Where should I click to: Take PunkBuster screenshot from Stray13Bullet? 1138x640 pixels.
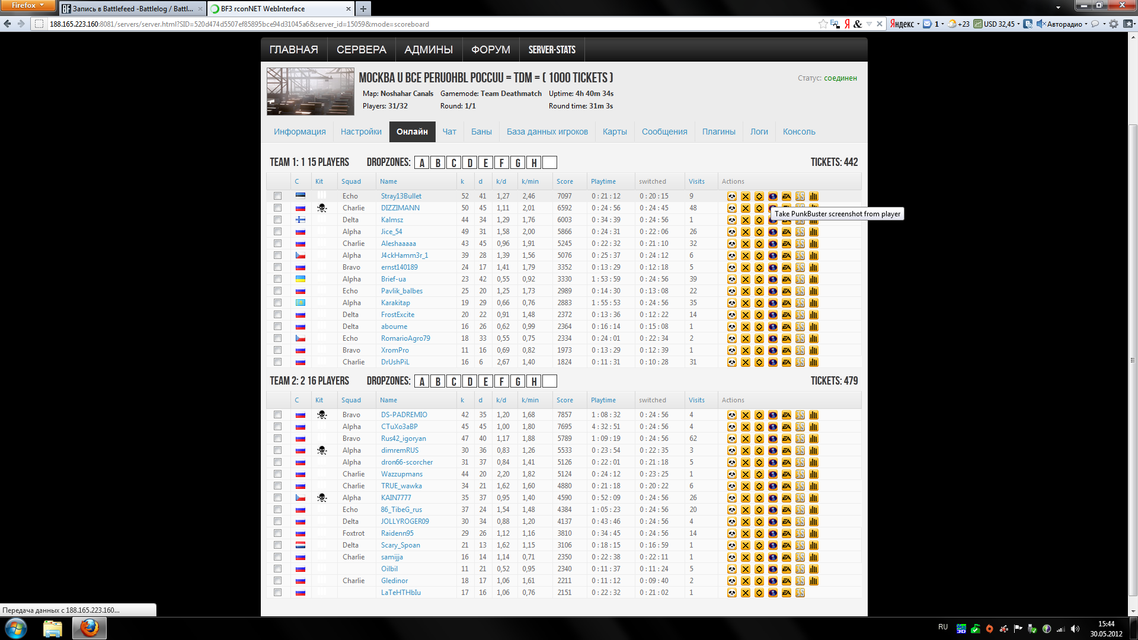click(x=773, y=197)
